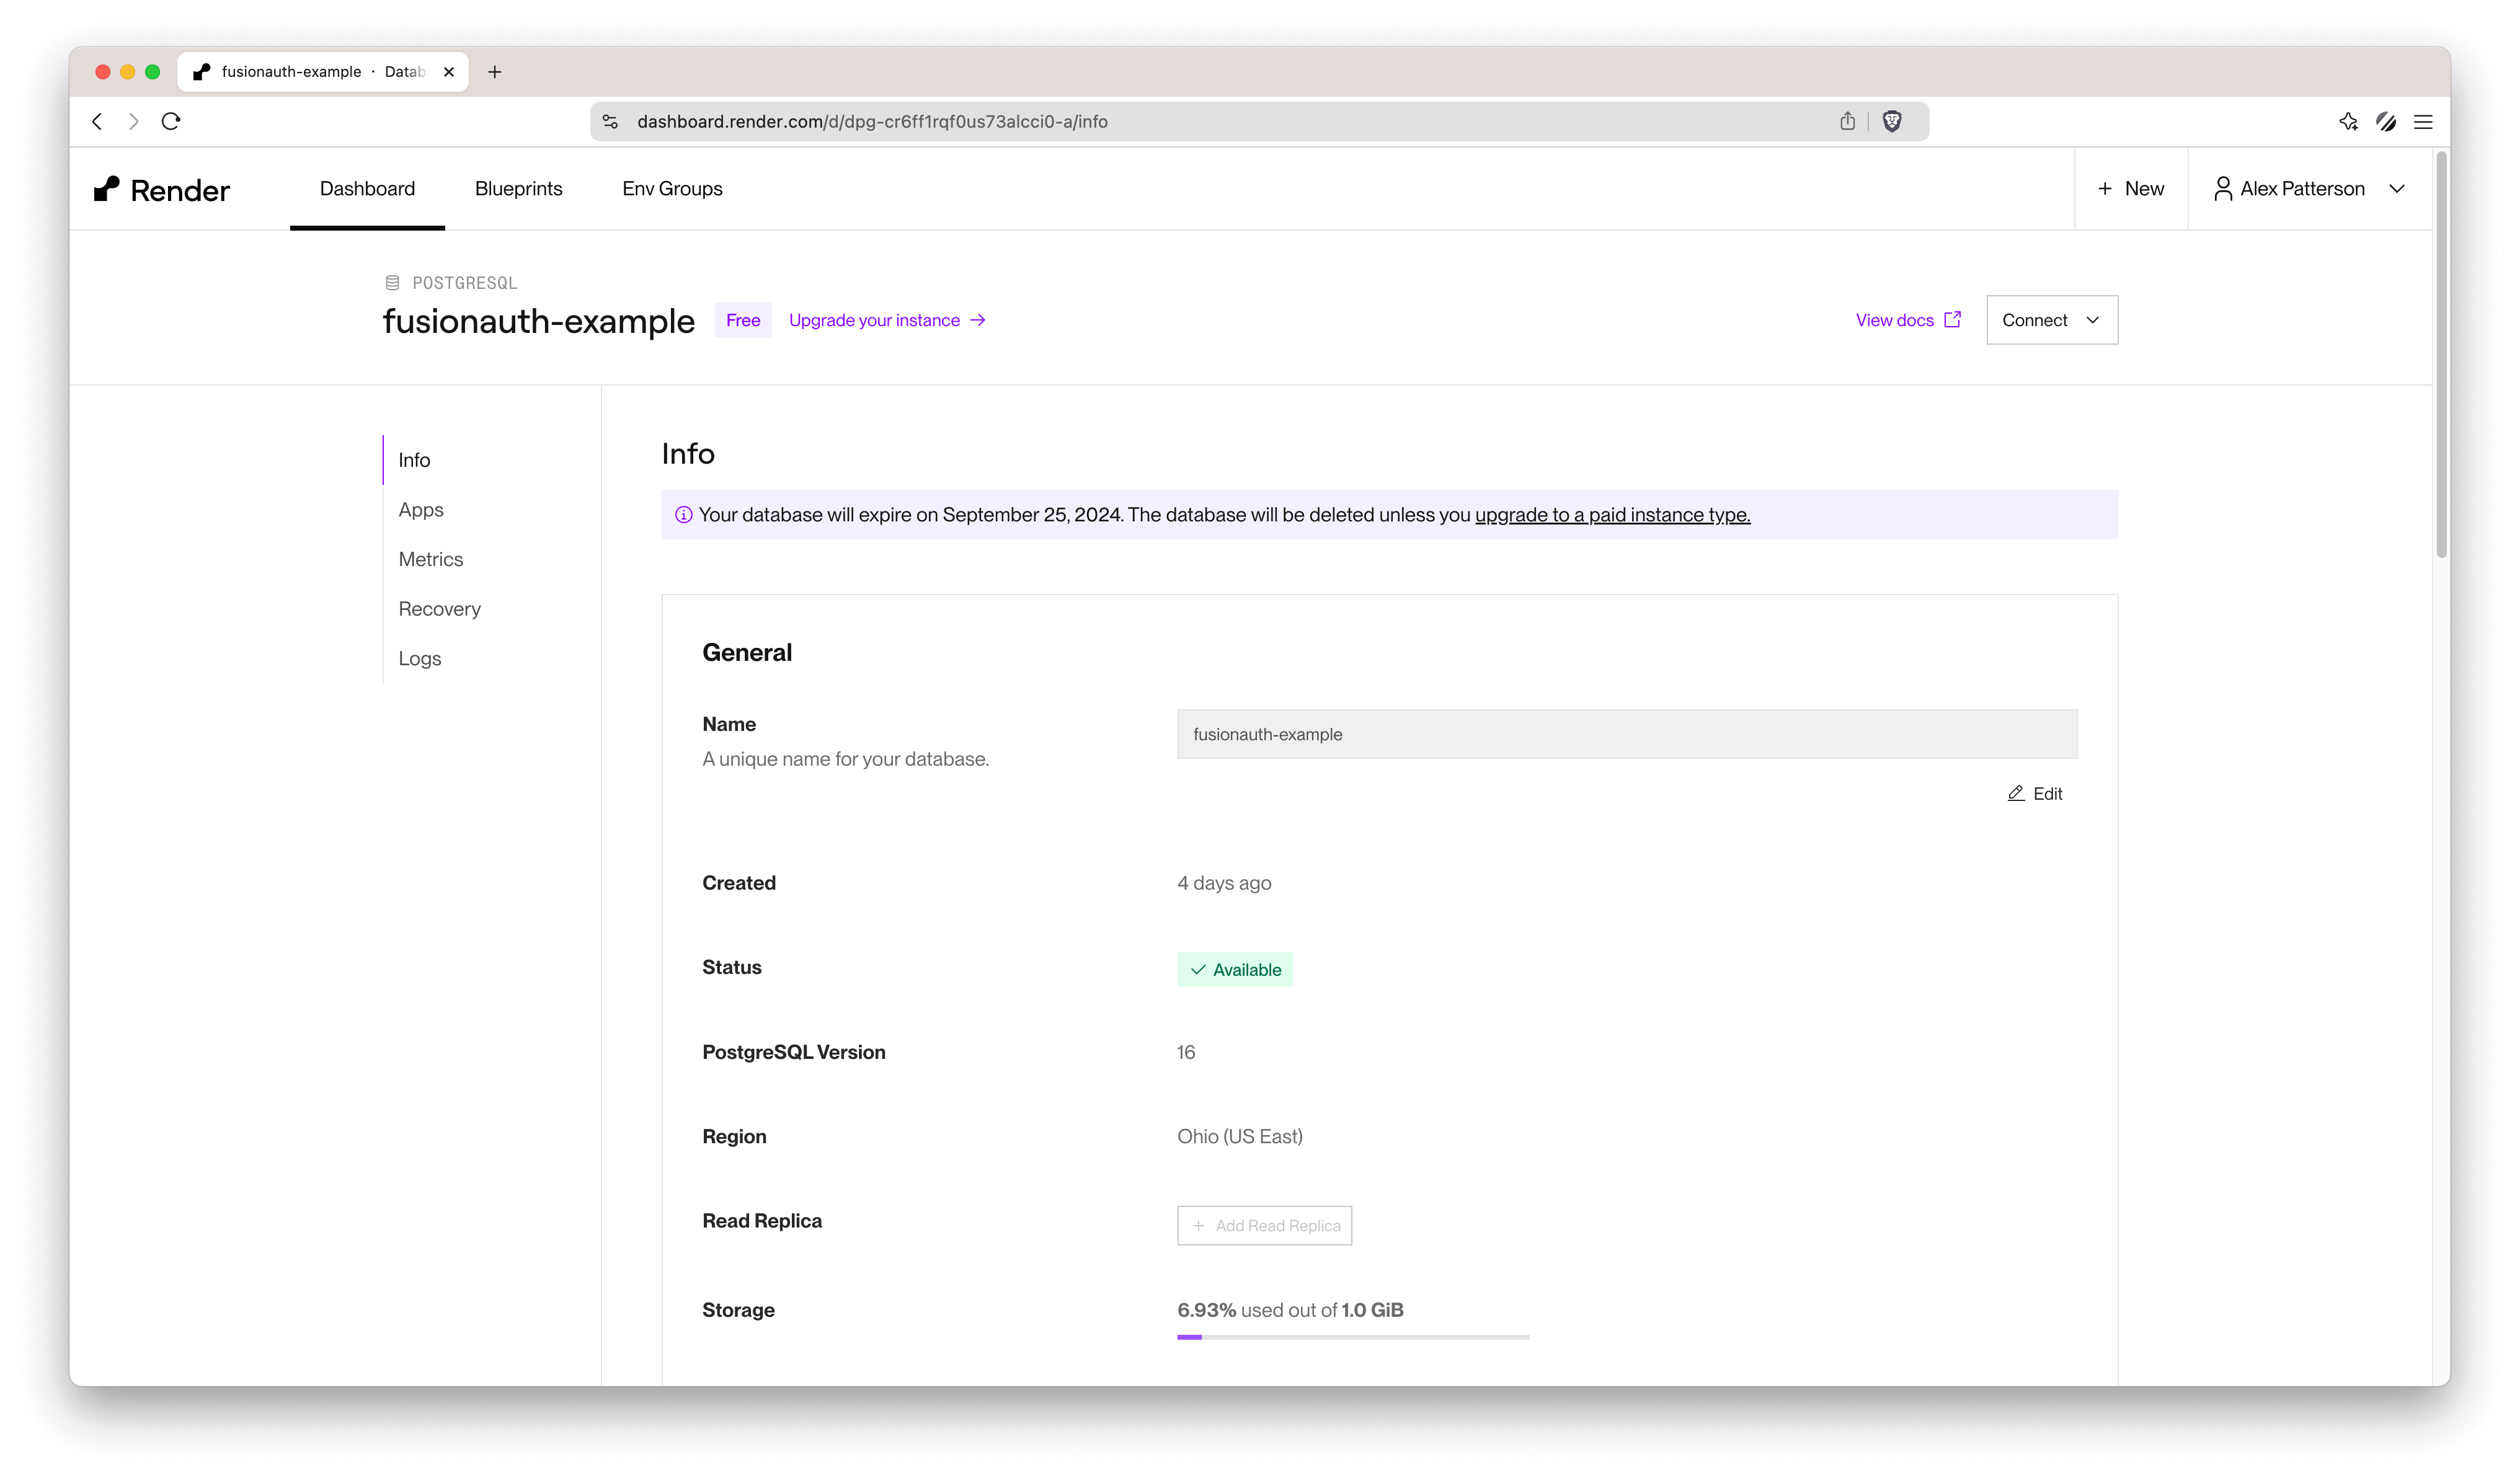The width and height of the screenshot is (2520, 1478).
Task: Click '6.93% used out of 1.0 GiB' text
Action: click(x=1290, y=1310)
